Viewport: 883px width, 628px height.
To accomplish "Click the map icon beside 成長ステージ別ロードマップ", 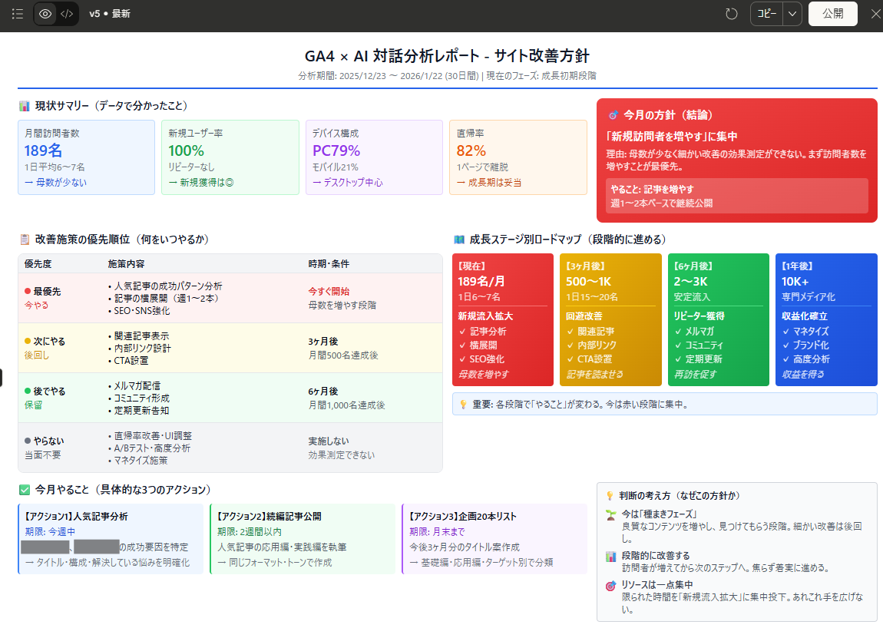I will [458, 240].
